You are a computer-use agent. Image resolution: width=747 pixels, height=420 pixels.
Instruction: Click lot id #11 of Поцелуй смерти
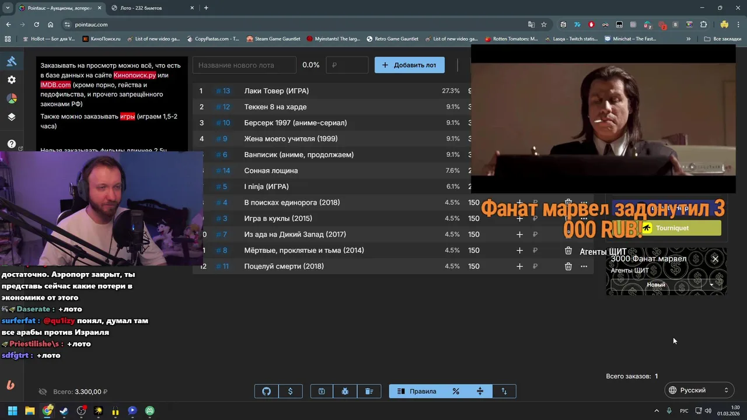[x=222, y=267]
